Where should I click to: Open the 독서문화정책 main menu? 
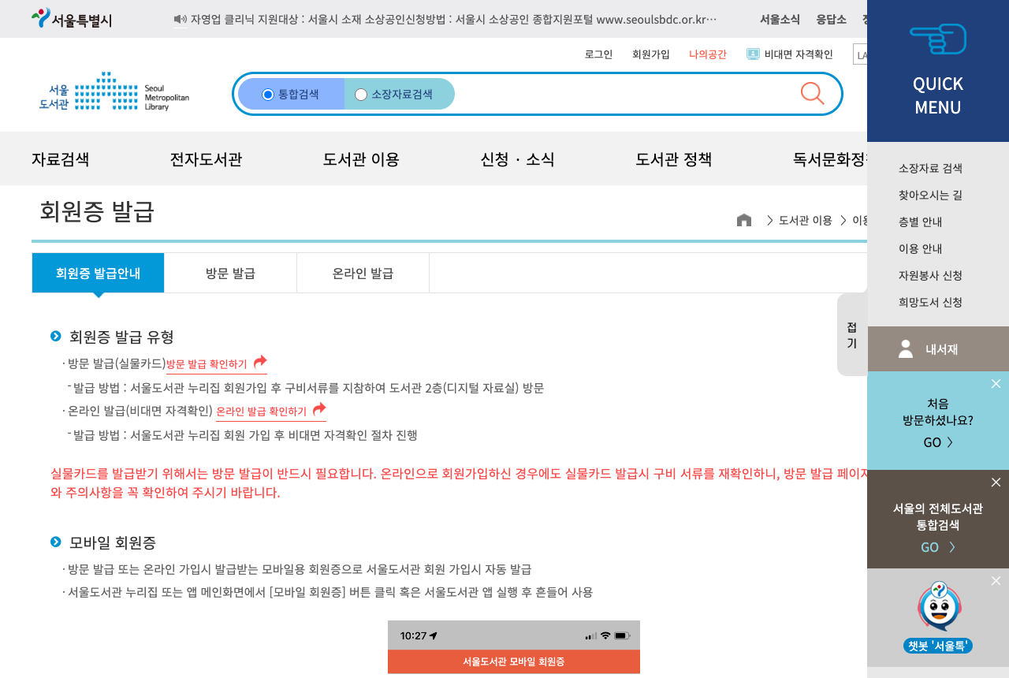click(830, 159)
